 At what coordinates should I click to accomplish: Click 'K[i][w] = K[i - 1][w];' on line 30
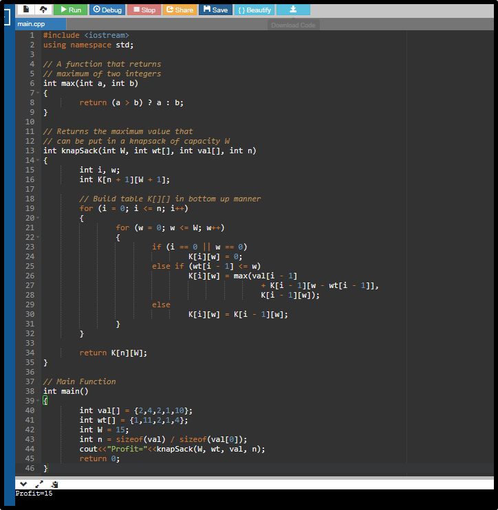[238, 314]
